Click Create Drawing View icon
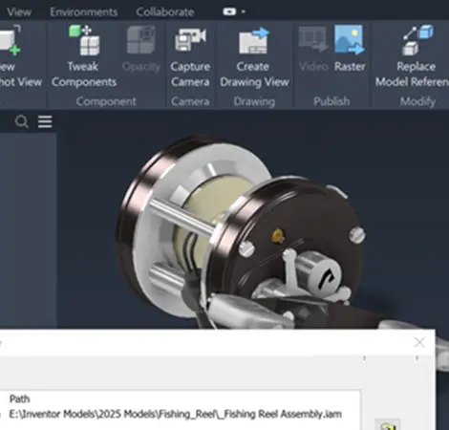449x430 pixels. pyautogui.click(x=254, y=41)
